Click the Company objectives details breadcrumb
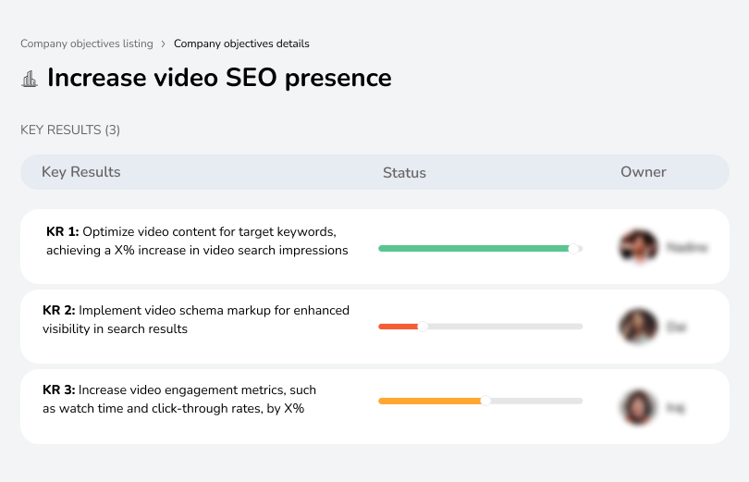The width and height of the screenshot is (749, 482). tap(241, 43)
